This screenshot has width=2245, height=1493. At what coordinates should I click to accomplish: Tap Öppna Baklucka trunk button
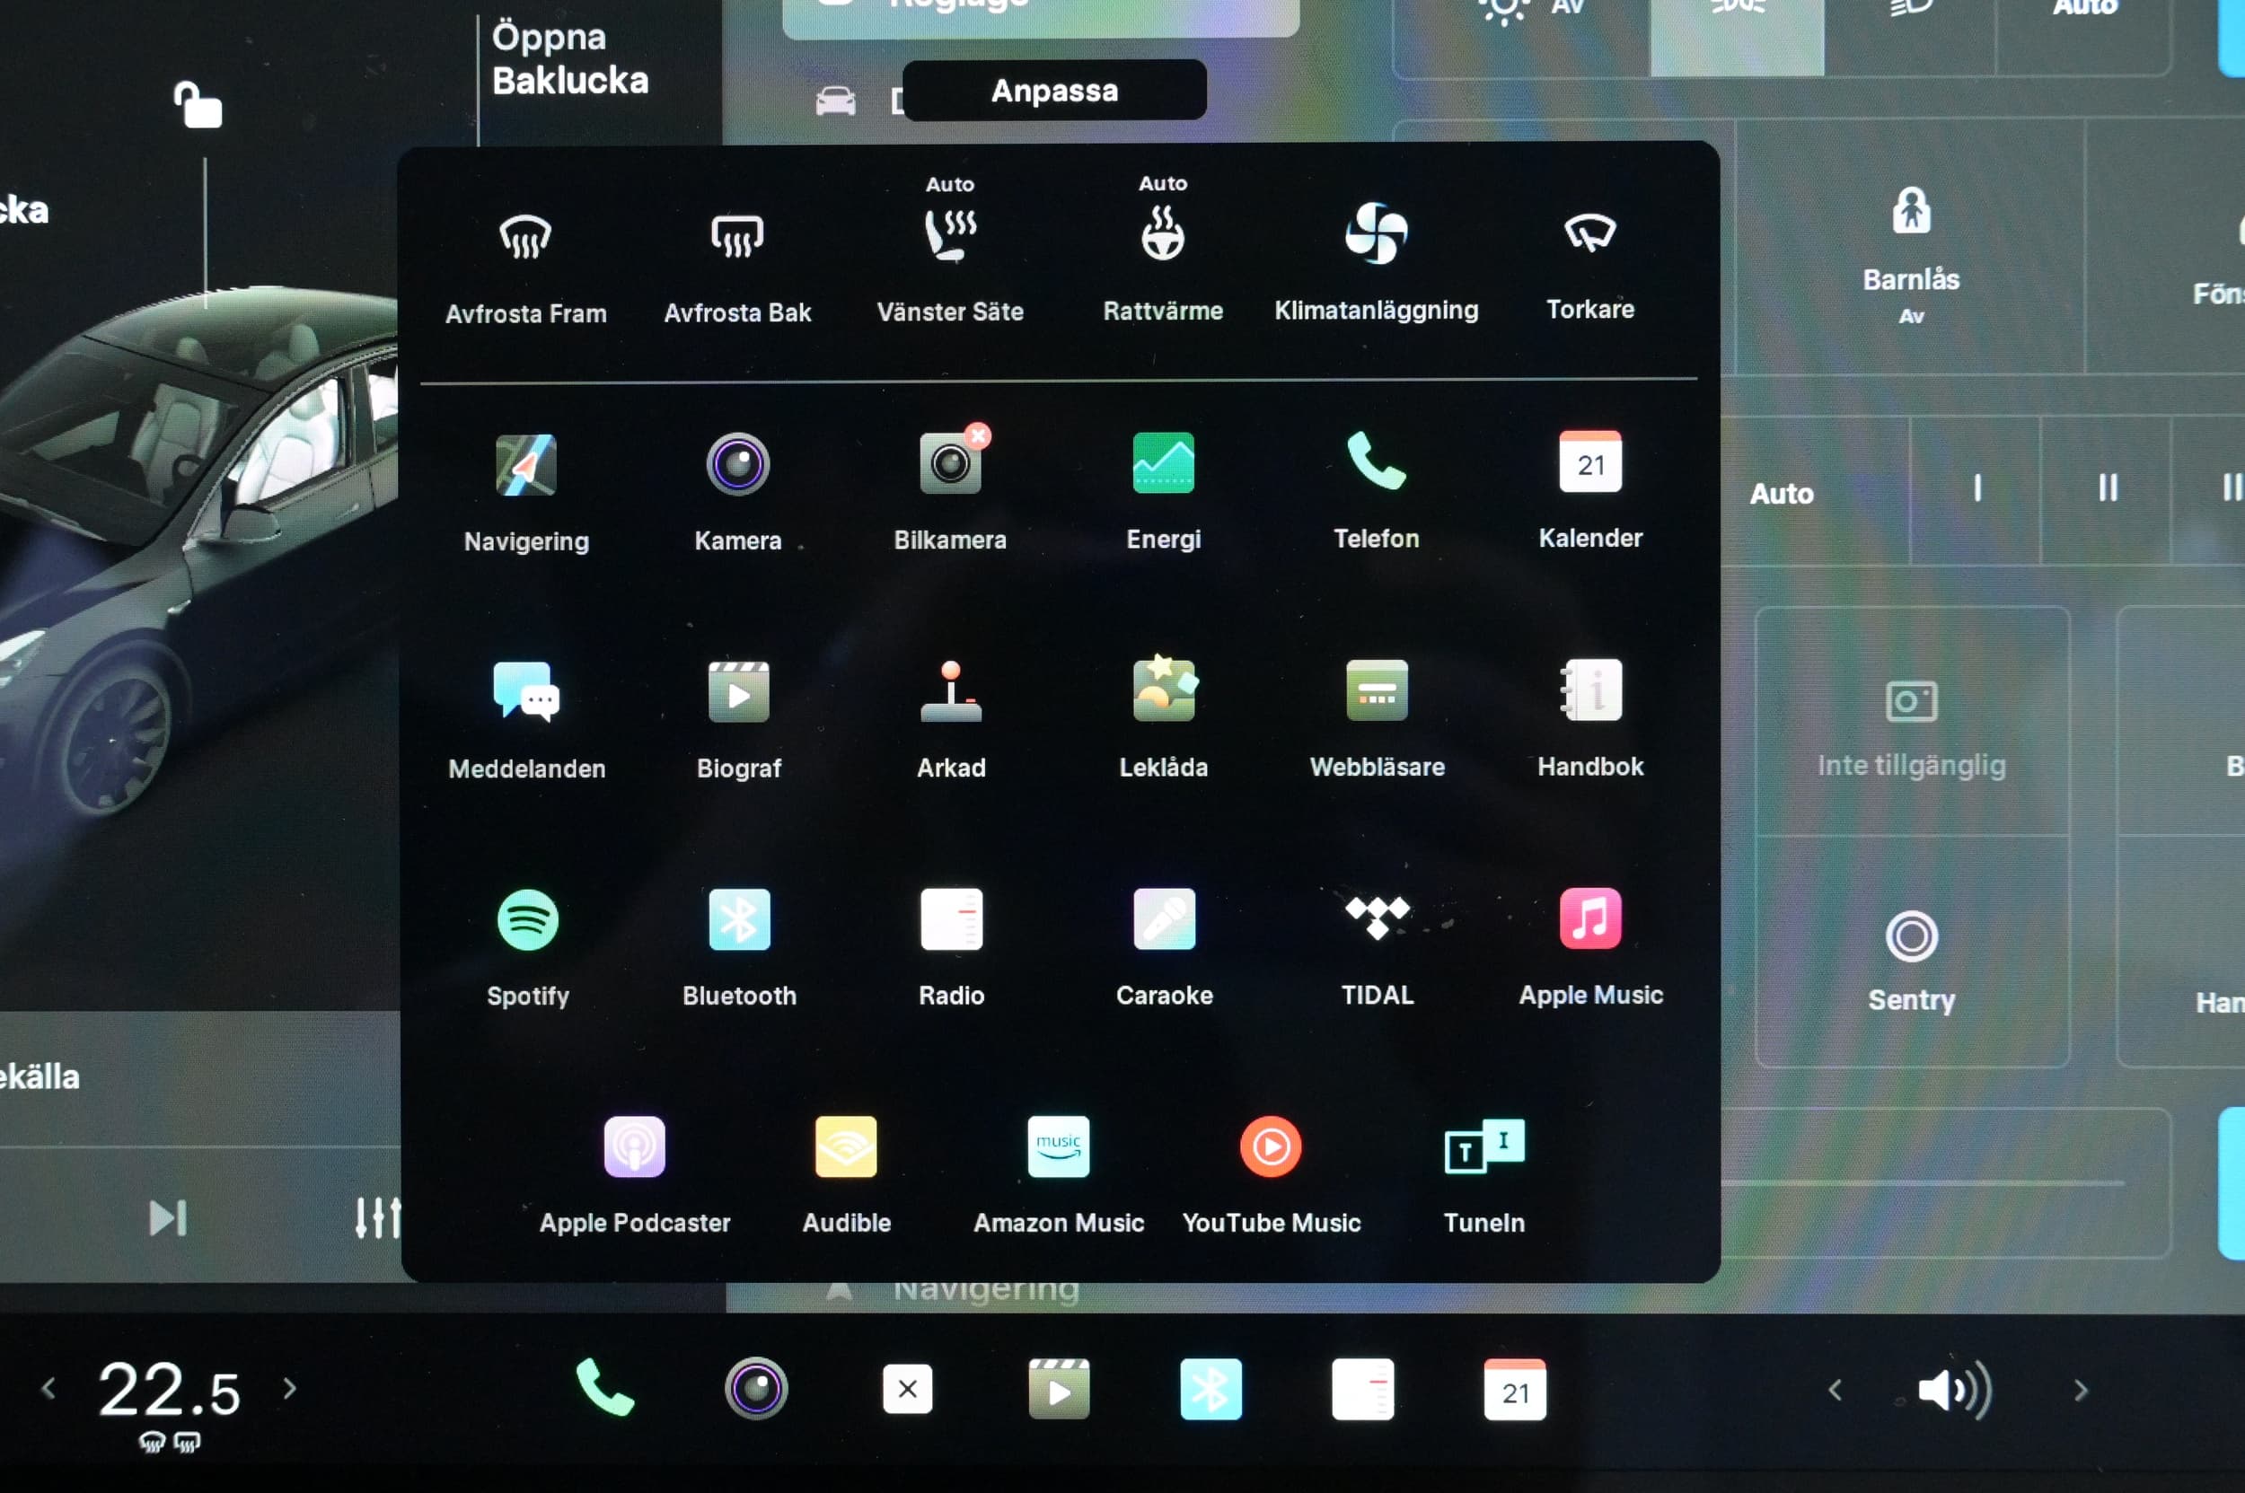click(569, 59)
